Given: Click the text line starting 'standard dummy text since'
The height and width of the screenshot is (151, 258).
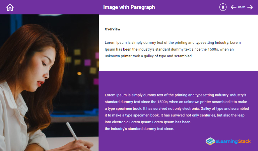Looking at the screenshot, I should point(176,102).
